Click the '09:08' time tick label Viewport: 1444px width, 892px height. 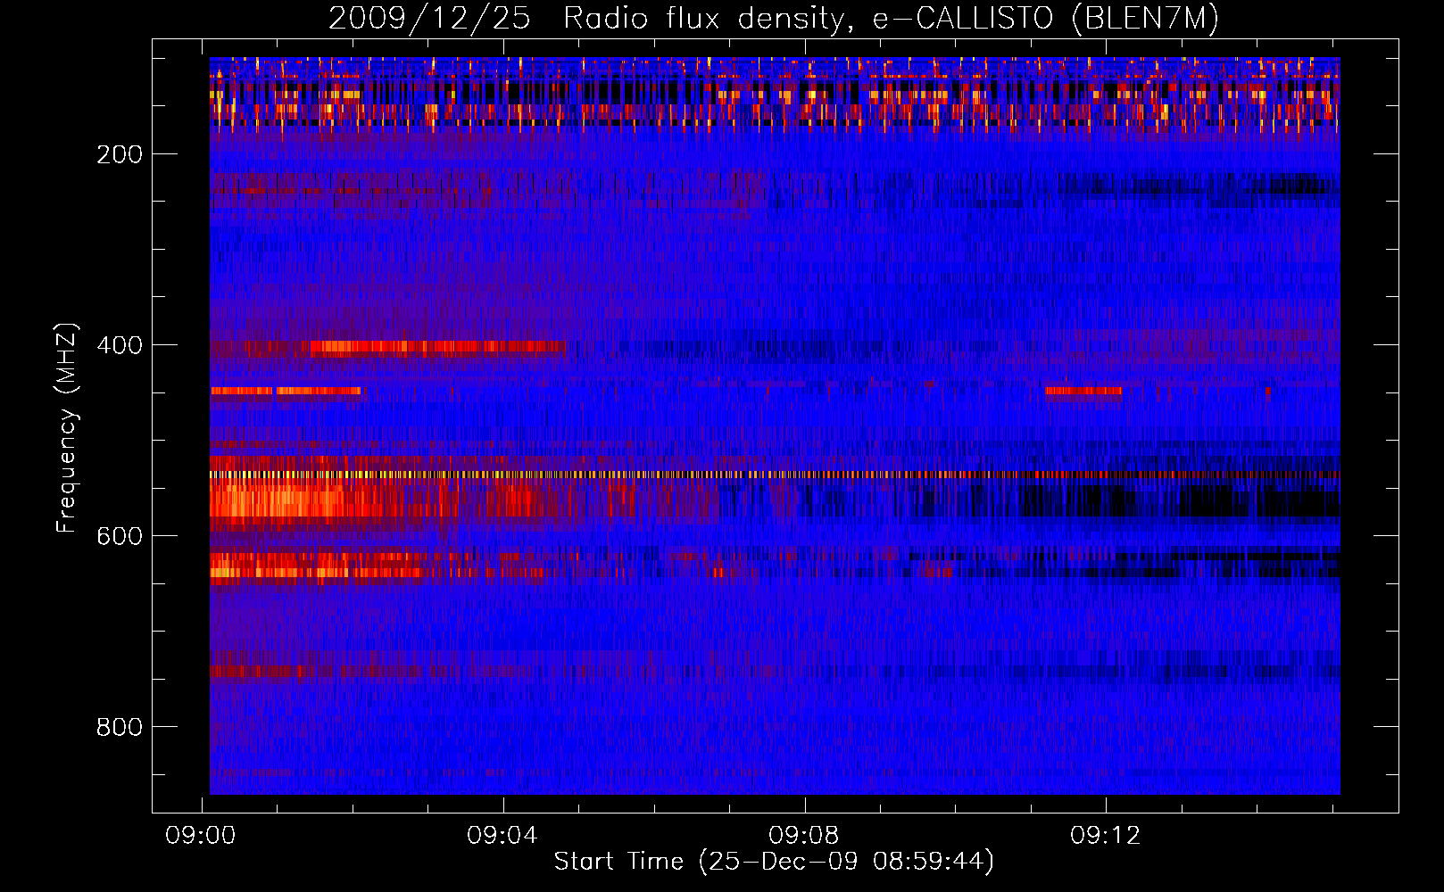coord(804,835)
